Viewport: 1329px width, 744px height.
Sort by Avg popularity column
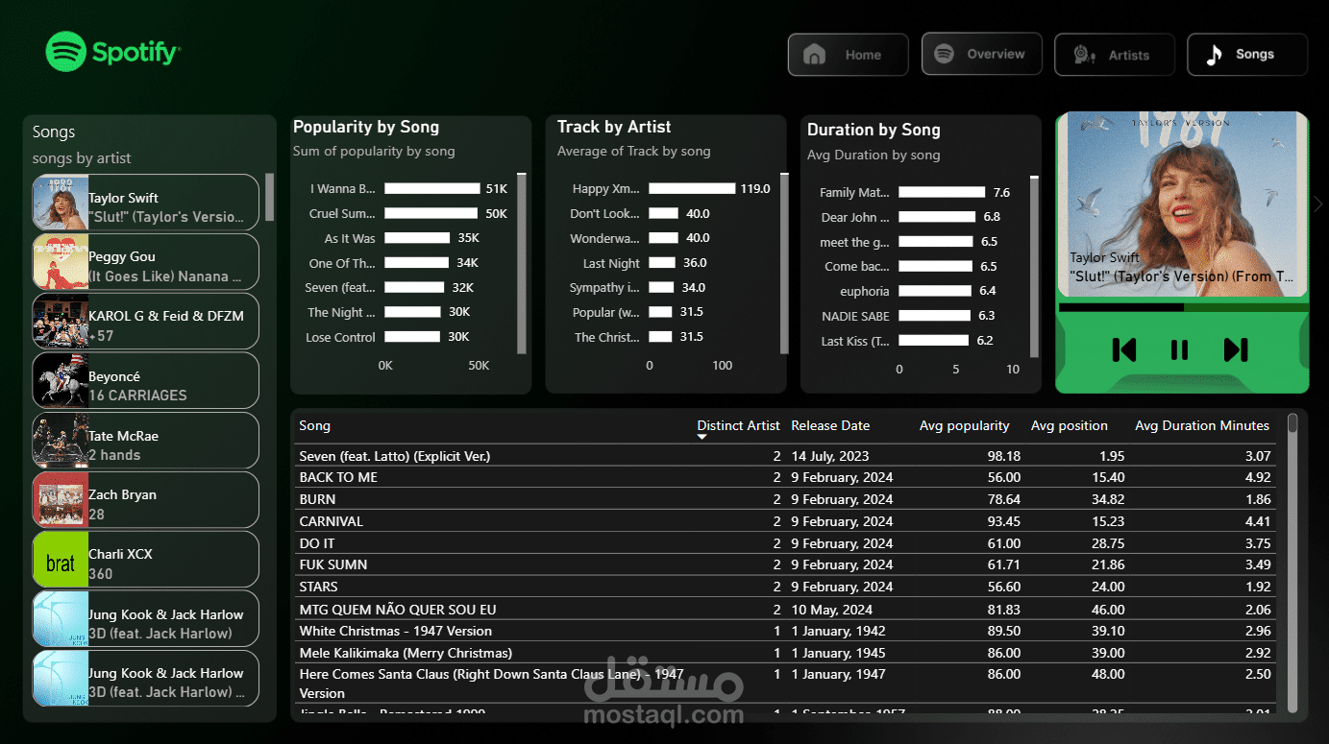[964, 425]
